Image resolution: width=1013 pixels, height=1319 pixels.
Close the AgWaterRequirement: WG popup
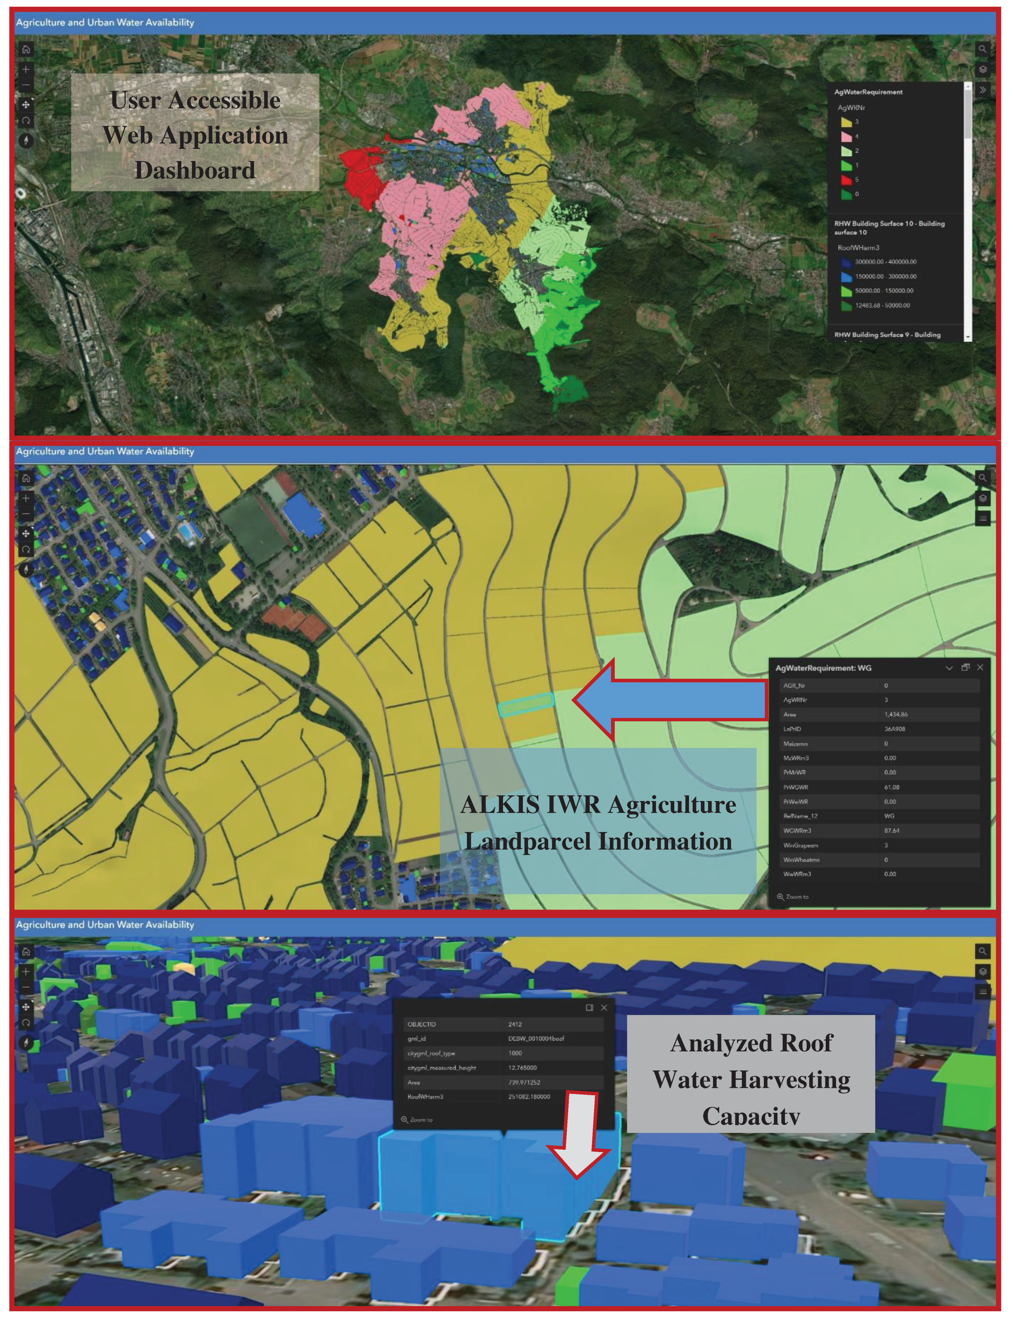[980, 667]
